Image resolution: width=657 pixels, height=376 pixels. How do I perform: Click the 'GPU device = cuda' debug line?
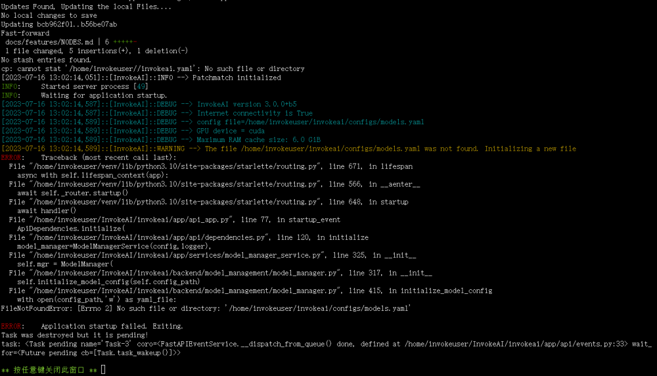point(133,131)
